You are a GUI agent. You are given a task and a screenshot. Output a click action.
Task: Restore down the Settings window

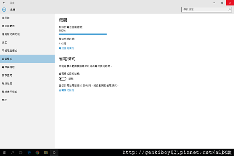[222, 3]
